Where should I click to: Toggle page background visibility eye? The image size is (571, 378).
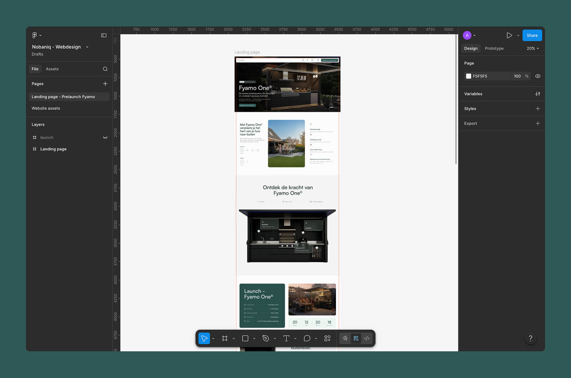pos(538,76)
